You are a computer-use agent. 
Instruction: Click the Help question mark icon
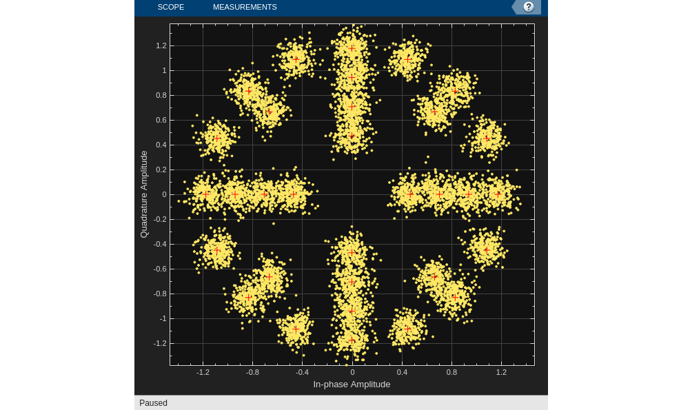(528, 7)
